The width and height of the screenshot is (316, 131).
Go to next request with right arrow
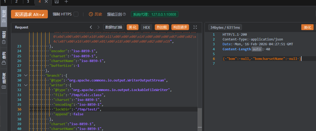(98, 27)
